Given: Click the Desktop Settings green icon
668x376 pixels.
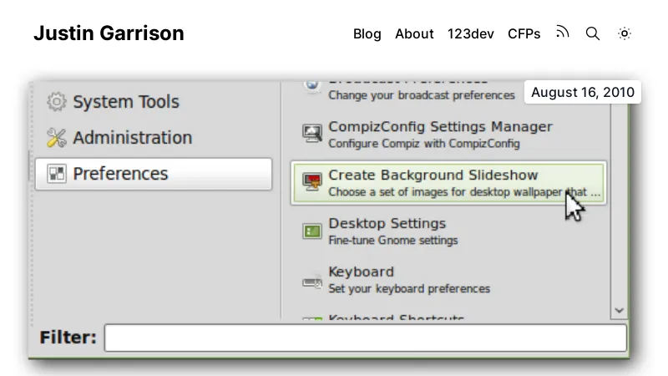Looking at the screenshot, I should [311, 231].
